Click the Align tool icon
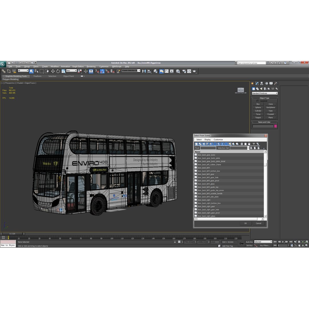This screenshot has width=309, height=309. tap(149, 71)
